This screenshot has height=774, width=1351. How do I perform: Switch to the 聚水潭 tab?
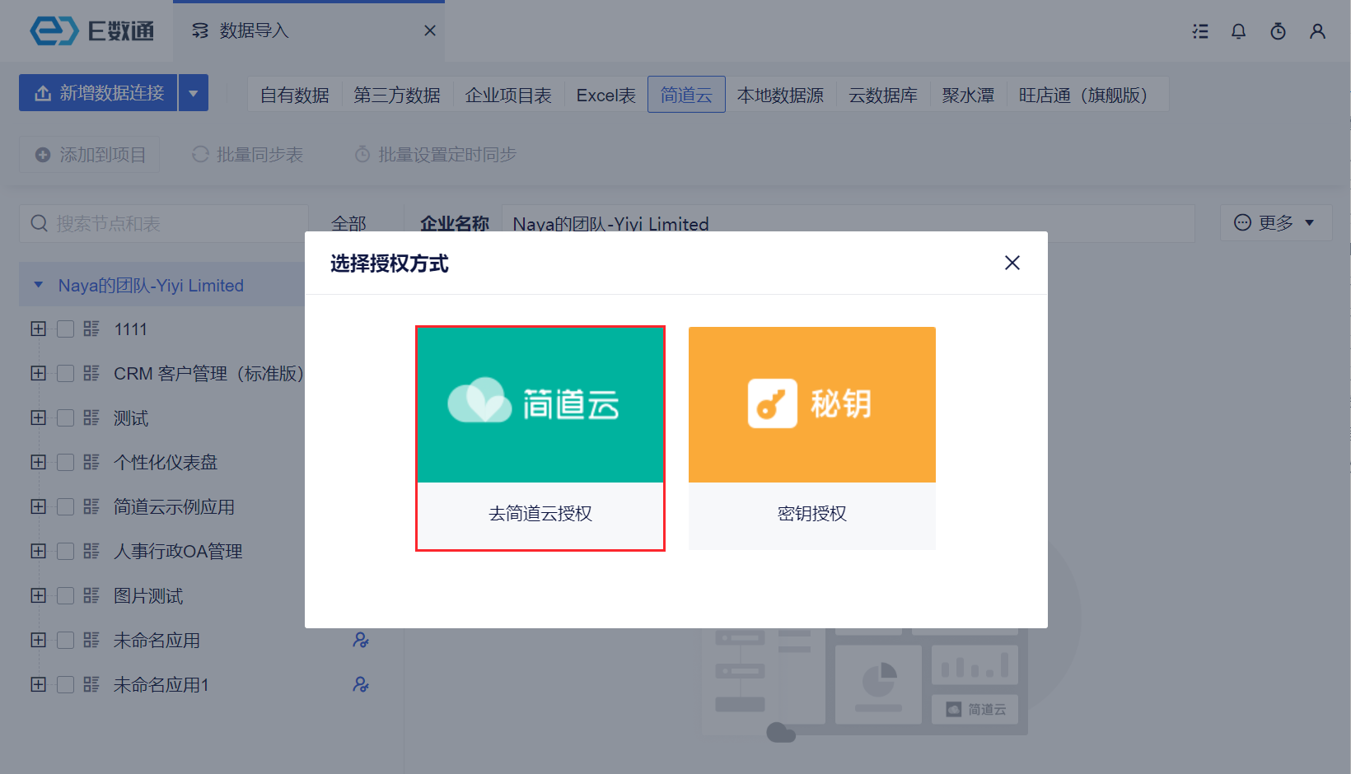pos(968,95)
